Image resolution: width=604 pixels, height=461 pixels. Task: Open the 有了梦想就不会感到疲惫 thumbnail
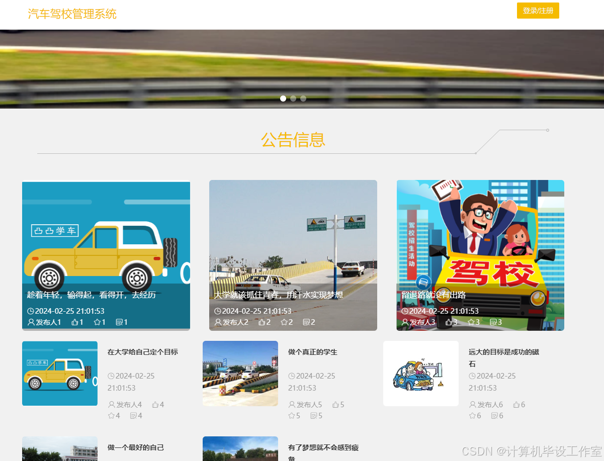(240, 448)
